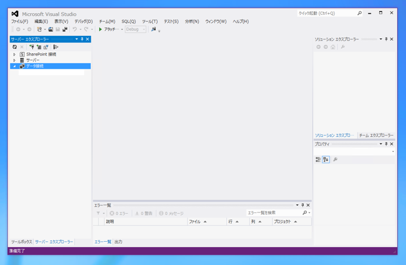Viewport: 406px width, 265px height.
Task: Click the Visual Studio logo icon
Action: 15,14
